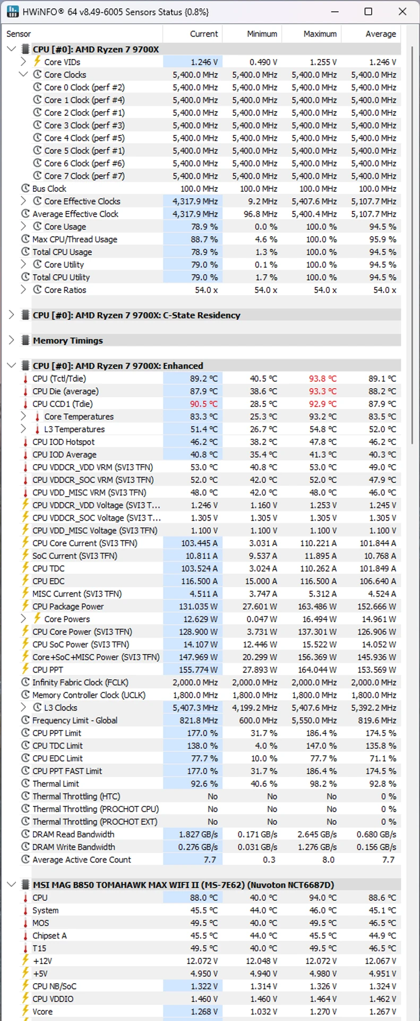This screenshot has height=1021, width=420.
Task: Click the power icon beside CPU Package Power
Action: coord(25,606)
